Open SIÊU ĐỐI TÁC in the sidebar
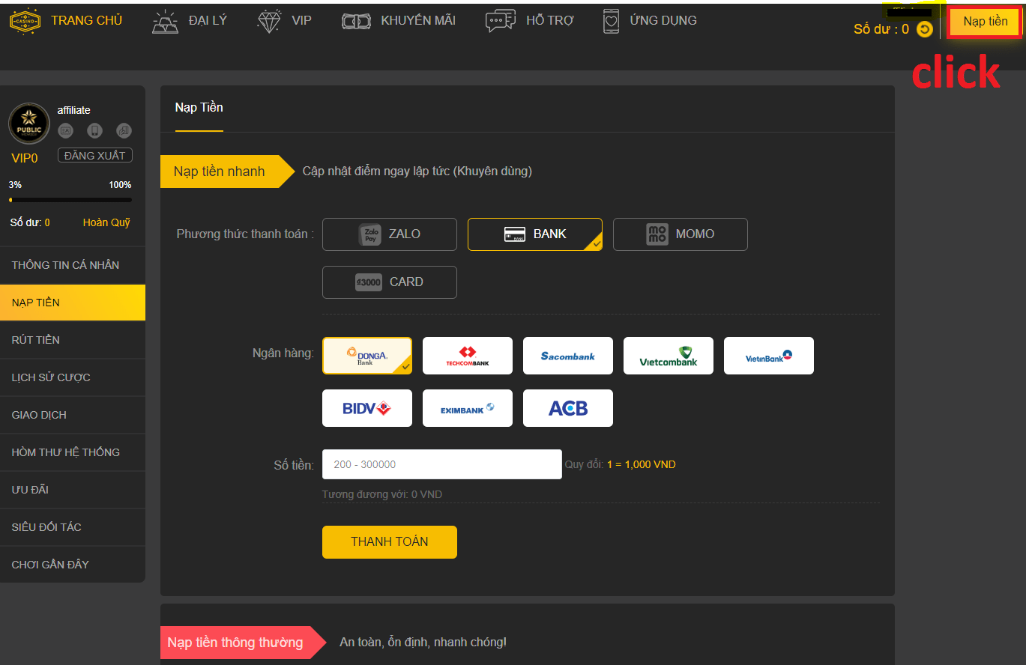The width and height of the screenshot is (1026, 665). (73, 527)
